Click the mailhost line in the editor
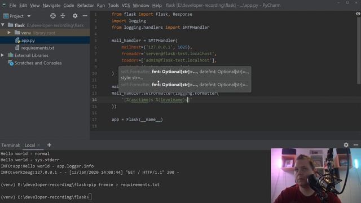This screenshot has height=203, width=361. (157, 47)
